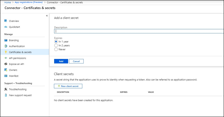Go to the Branding page
The height and width of the screenshot is (117, 224).
[14, 40]
